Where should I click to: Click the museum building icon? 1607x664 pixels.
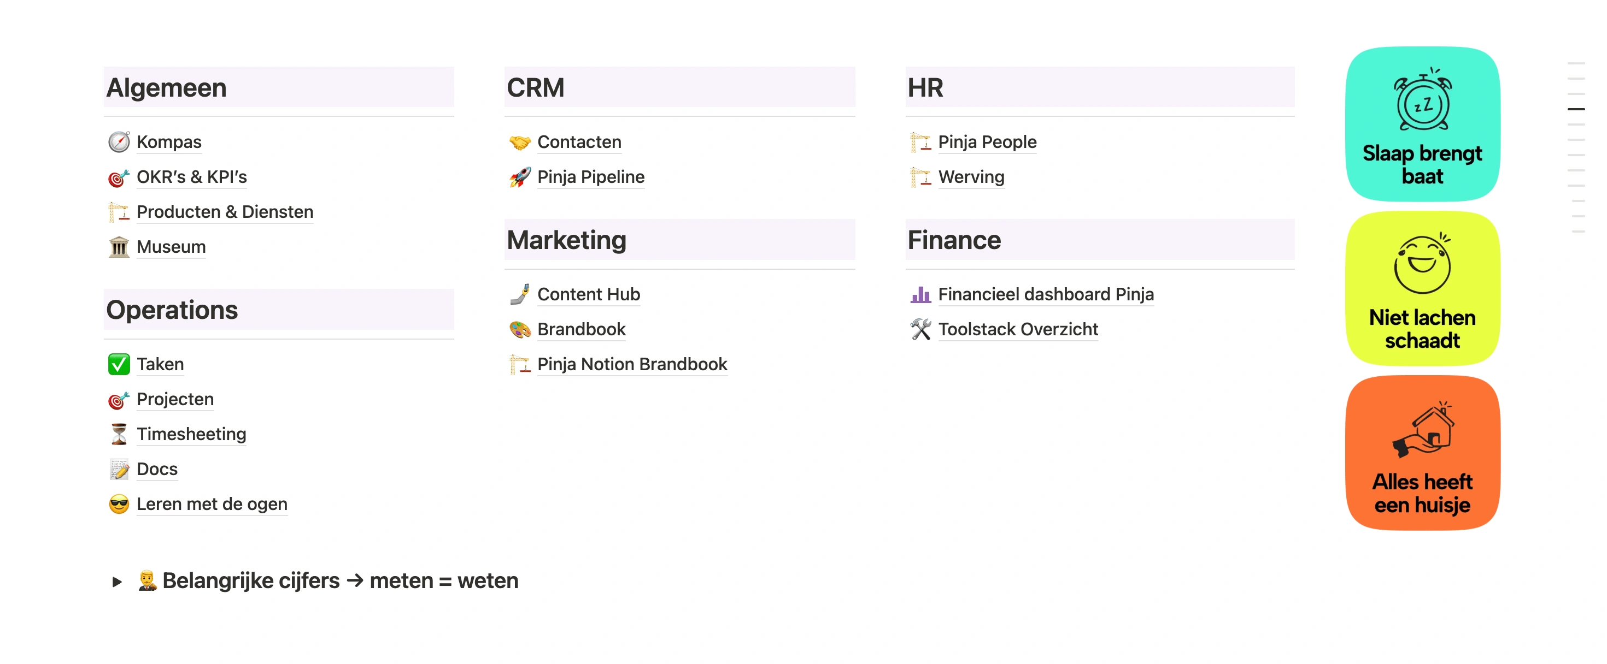click(x=119, y=247)
